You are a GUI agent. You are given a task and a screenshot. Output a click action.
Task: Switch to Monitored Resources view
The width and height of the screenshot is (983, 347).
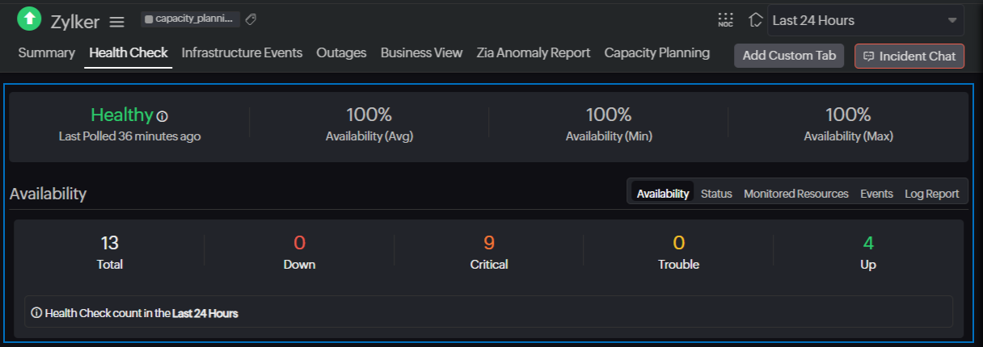(x=795, y=194)
